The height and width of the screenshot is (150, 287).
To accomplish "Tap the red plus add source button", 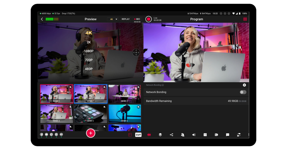I will coord(91,133).
